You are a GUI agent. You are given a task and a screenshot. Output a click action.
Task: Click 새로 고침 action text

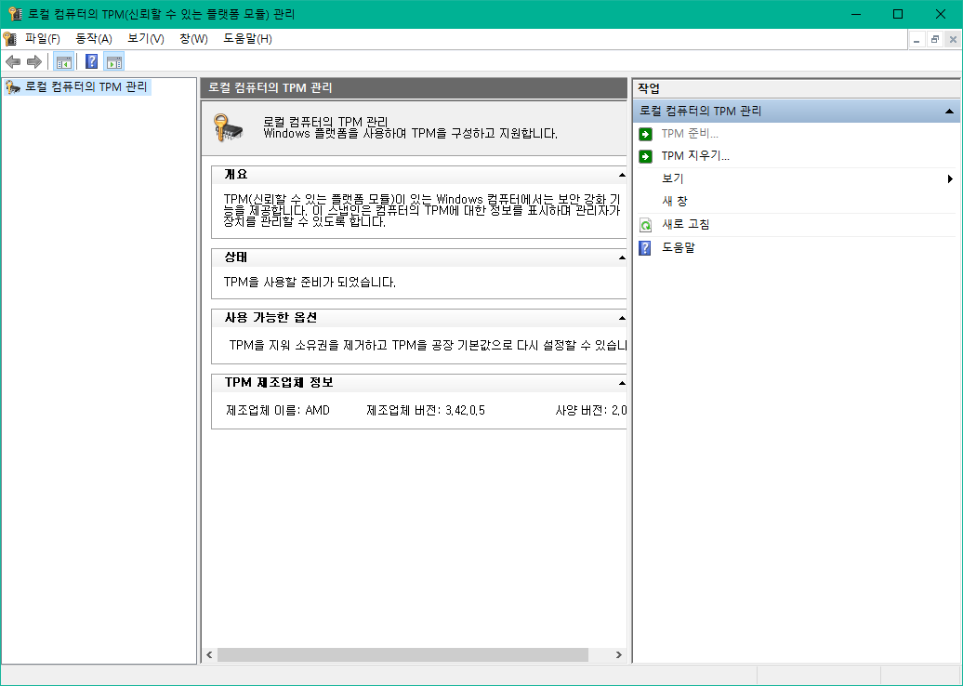pos(685,225)
